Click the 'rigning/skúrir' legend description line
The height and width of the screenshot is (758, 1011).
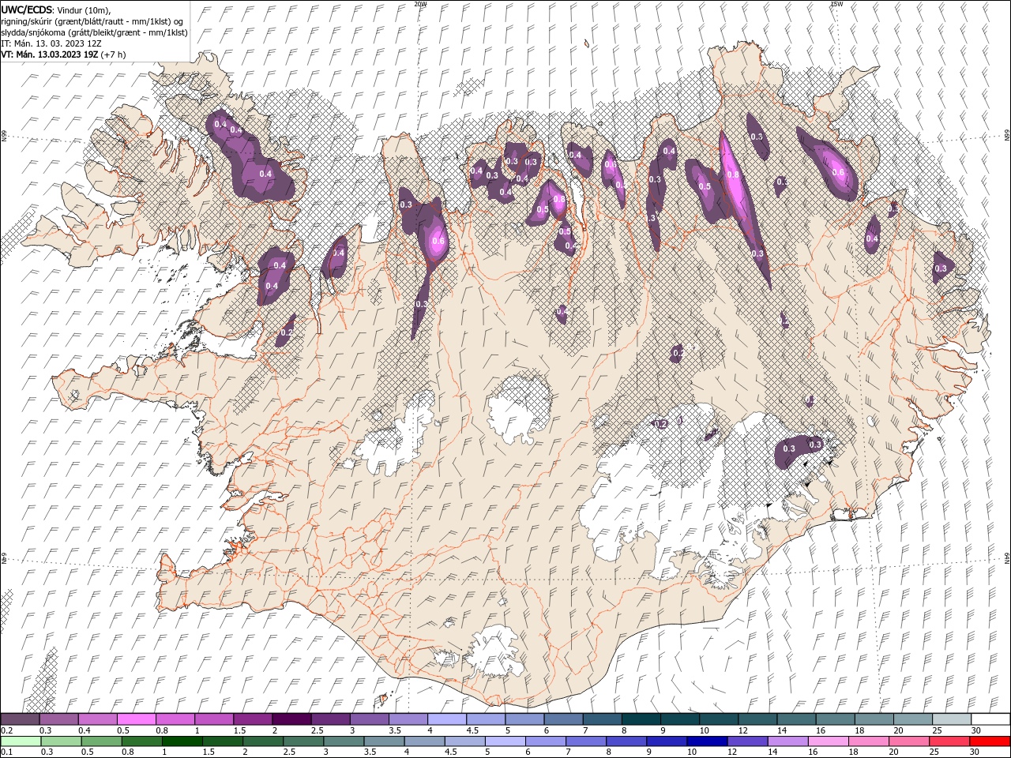coord(92,21)
